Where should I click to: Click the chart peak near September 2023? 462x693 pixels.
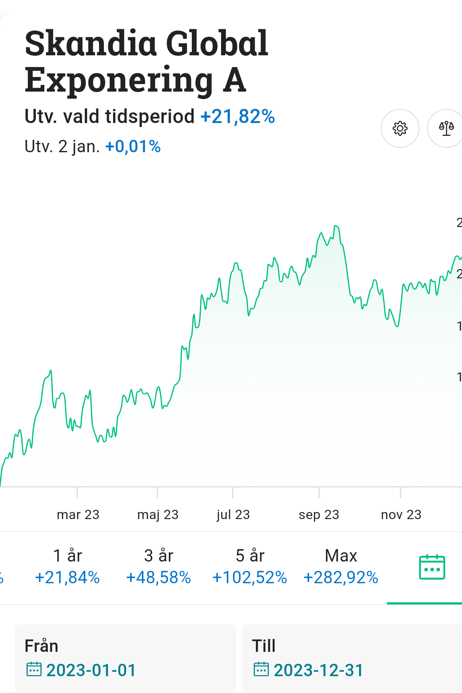click(x=336, y=226)
